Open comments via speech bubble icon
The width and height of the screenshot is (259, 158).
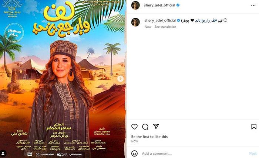click(145, 127)
